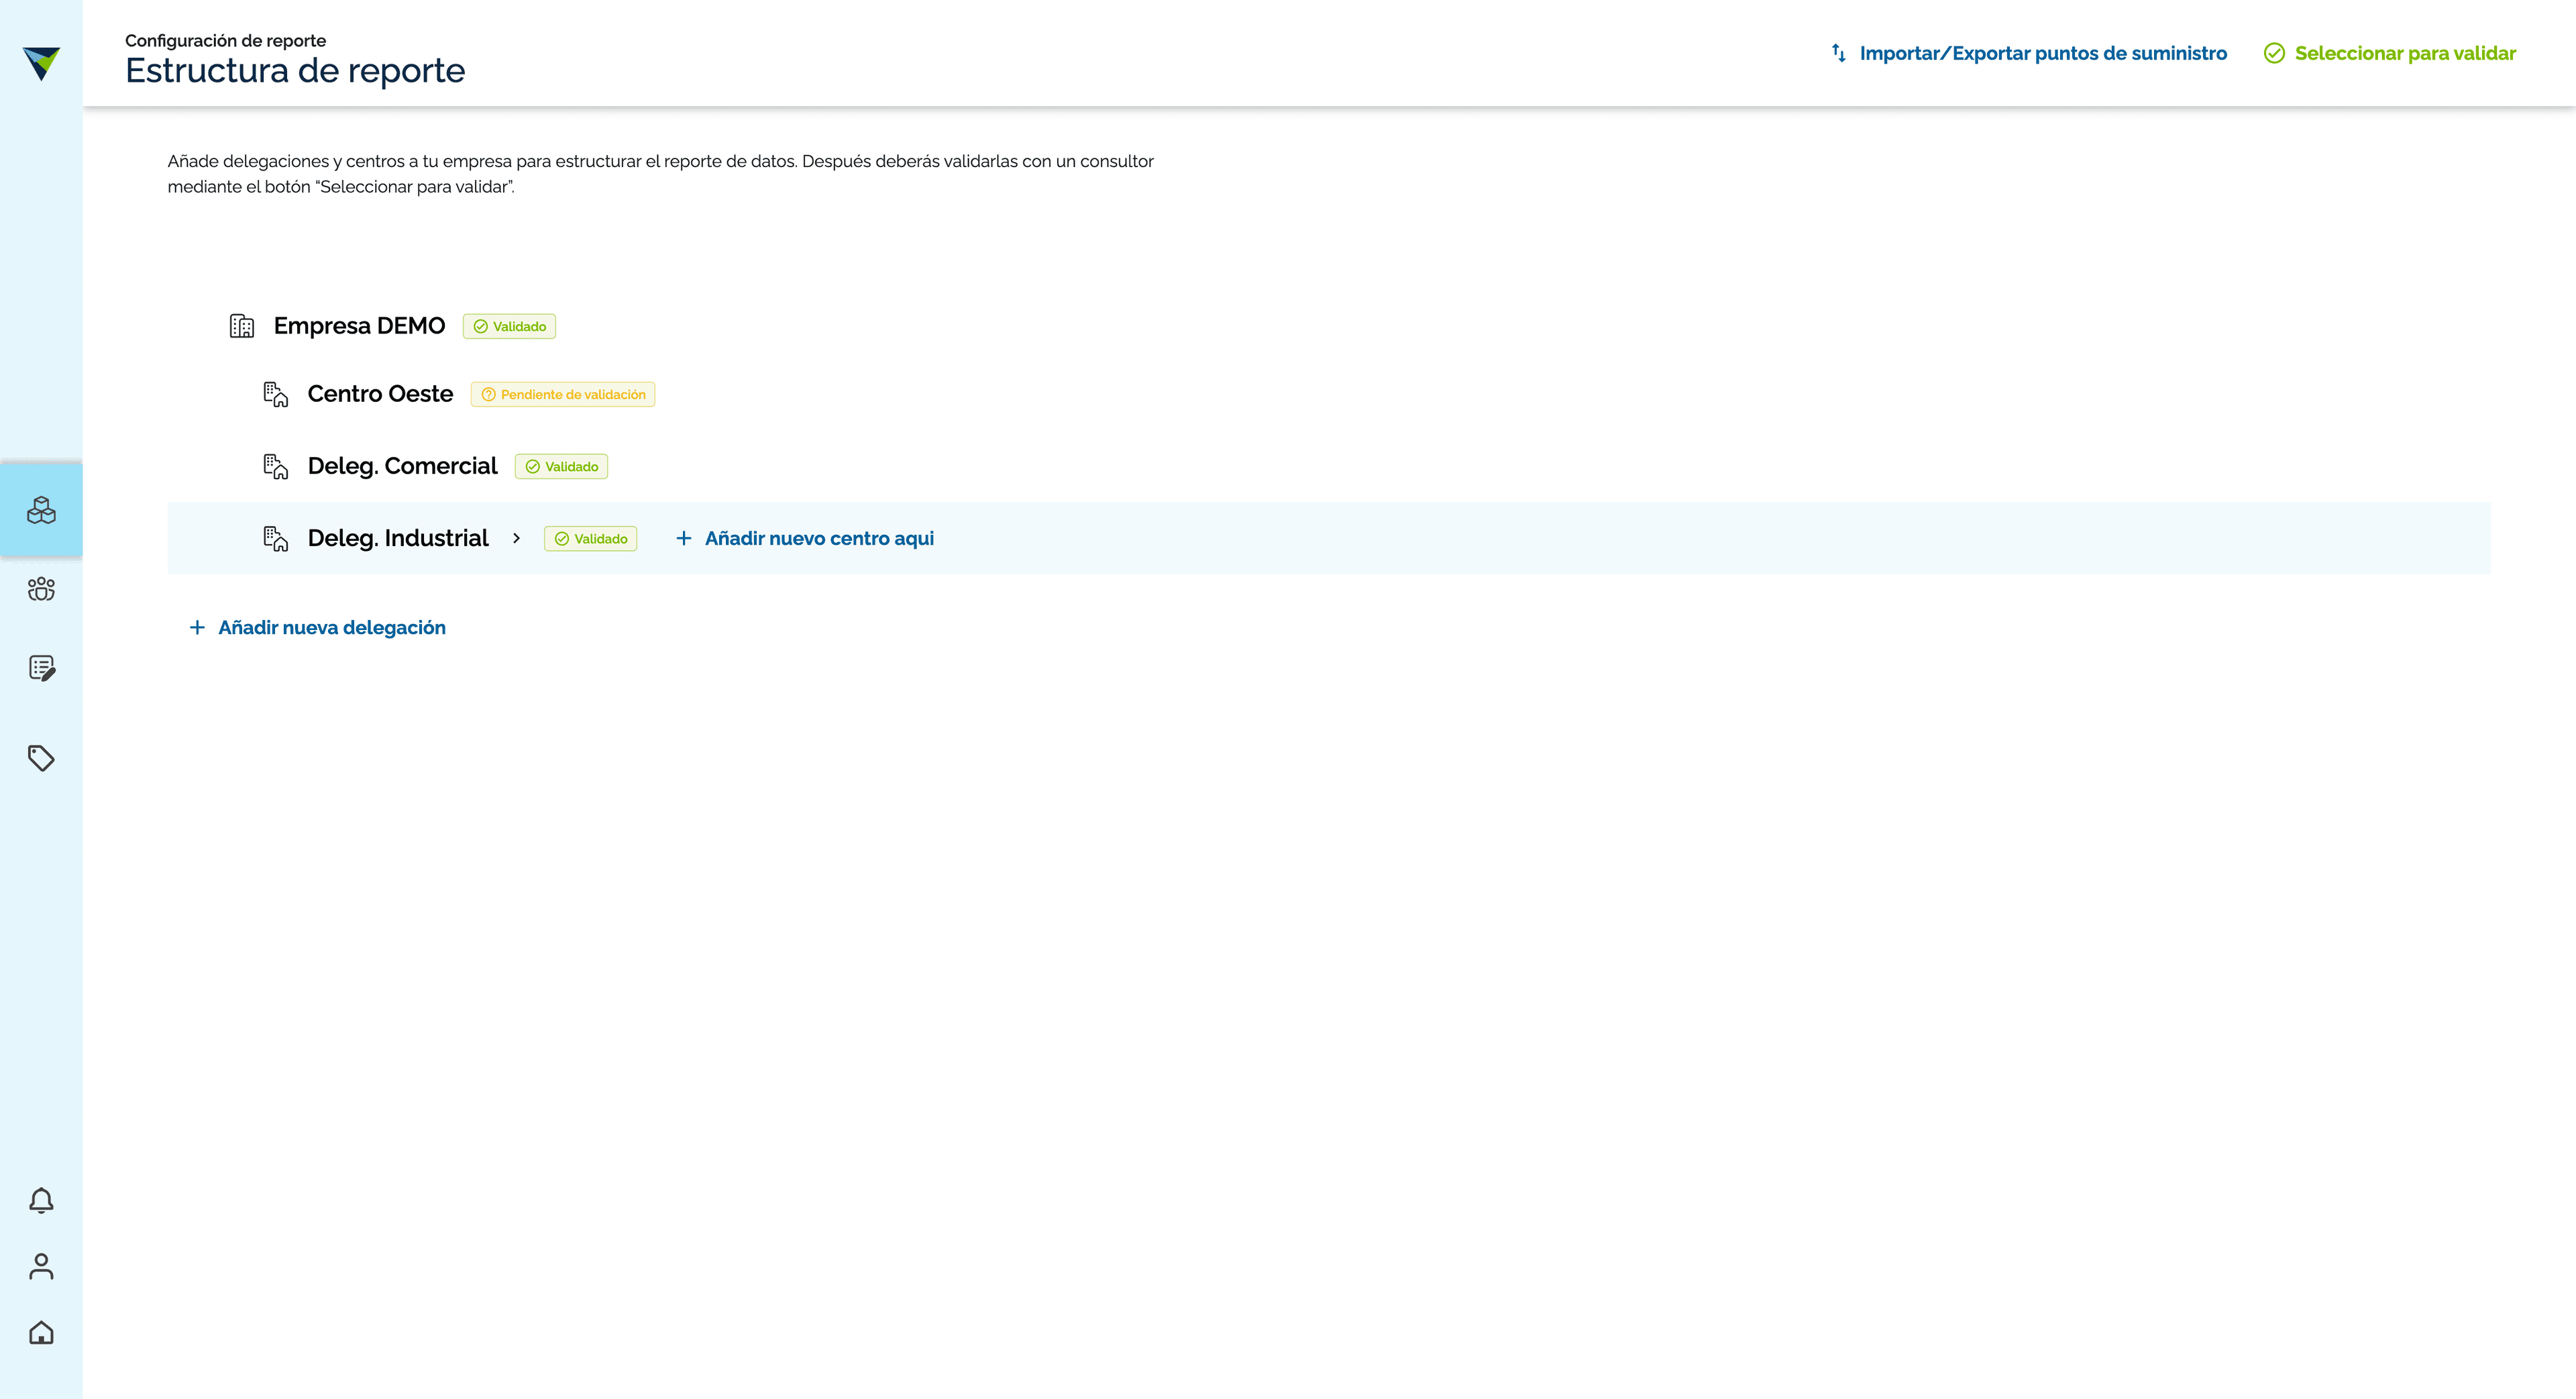This screenshot has width=2576, height=1399.
Task: Select the Centro Oeste tree item
Action: [x=380, y=394]
